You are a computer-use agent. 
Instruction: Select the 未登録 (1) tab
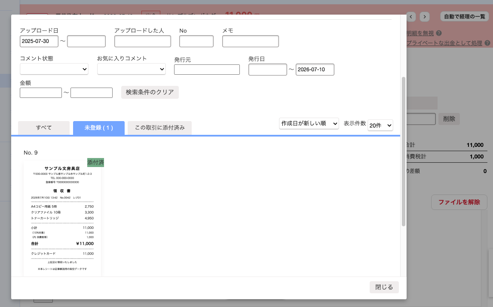point(99,128)
